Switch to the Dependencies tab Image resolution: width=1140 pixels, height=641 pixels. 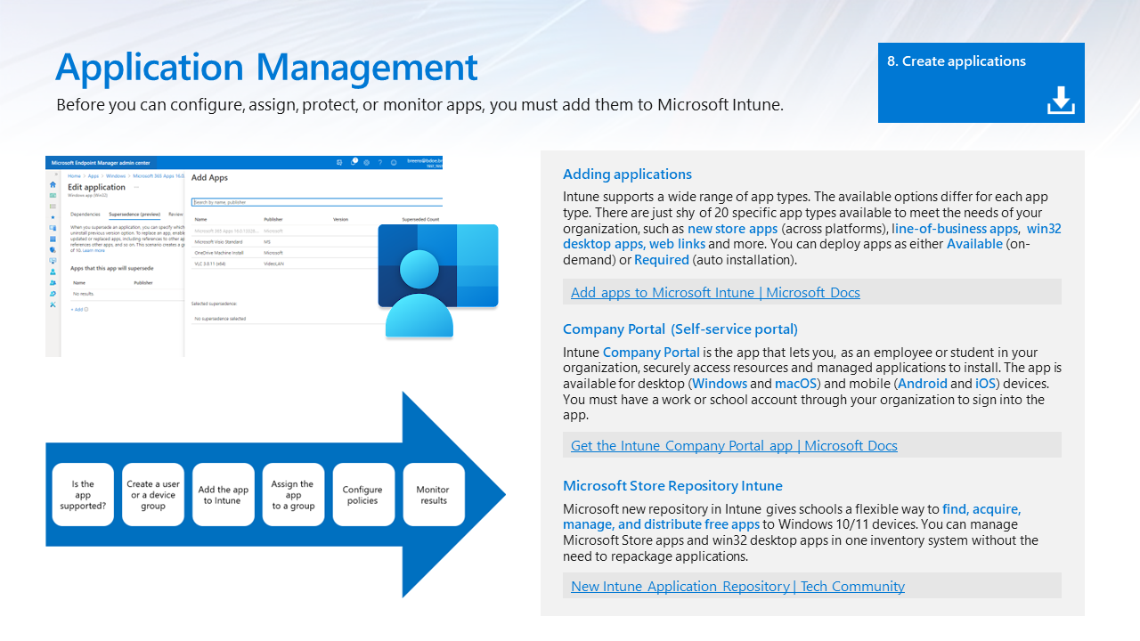click(85, 215)
